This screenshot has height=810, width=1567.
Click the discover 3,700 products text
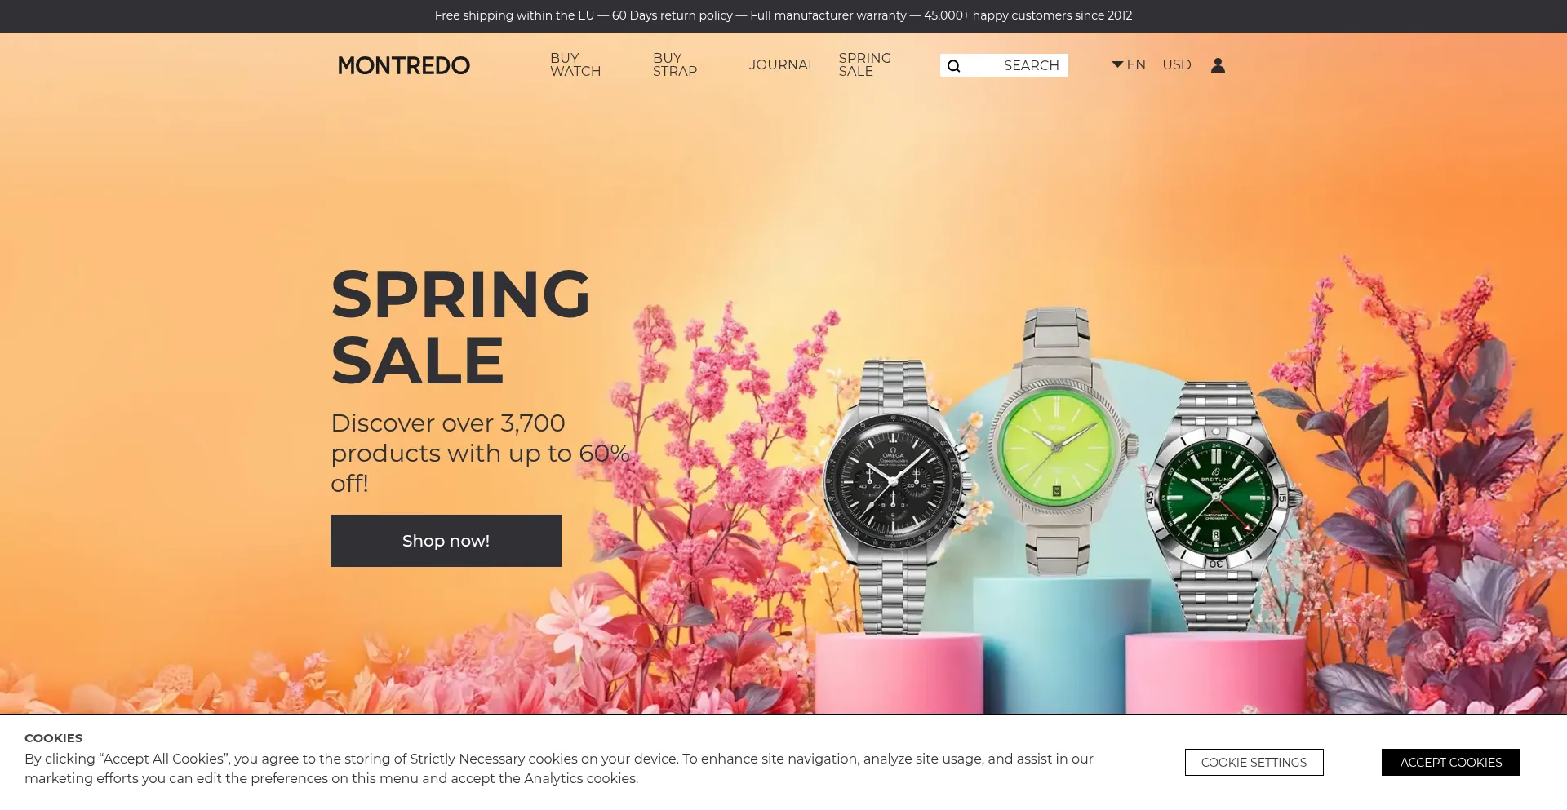pos(480,453)
